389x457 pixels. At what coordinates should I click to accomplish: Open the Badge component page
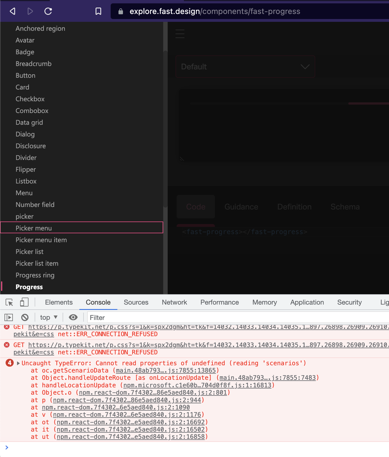pos(25,52)
